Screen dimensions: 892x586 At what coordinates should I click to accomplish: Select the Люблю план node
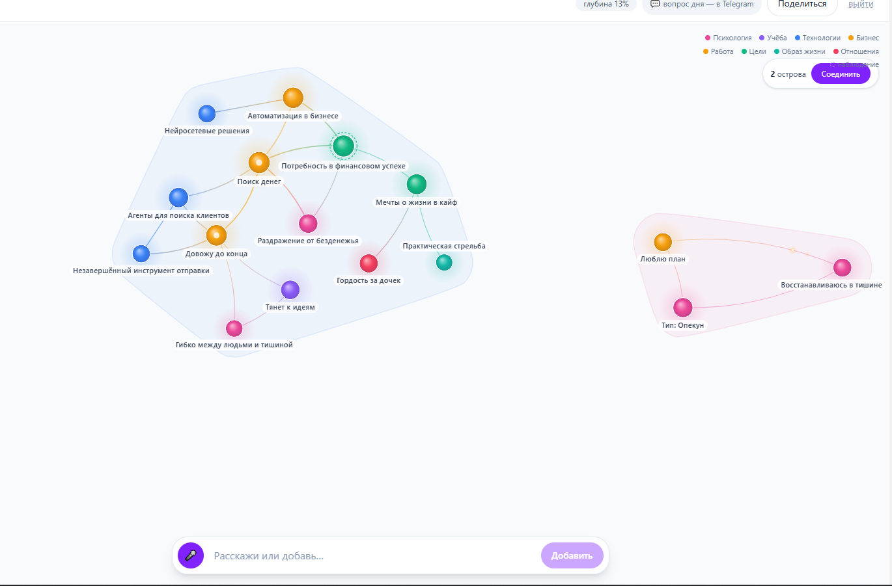(663, 242)
